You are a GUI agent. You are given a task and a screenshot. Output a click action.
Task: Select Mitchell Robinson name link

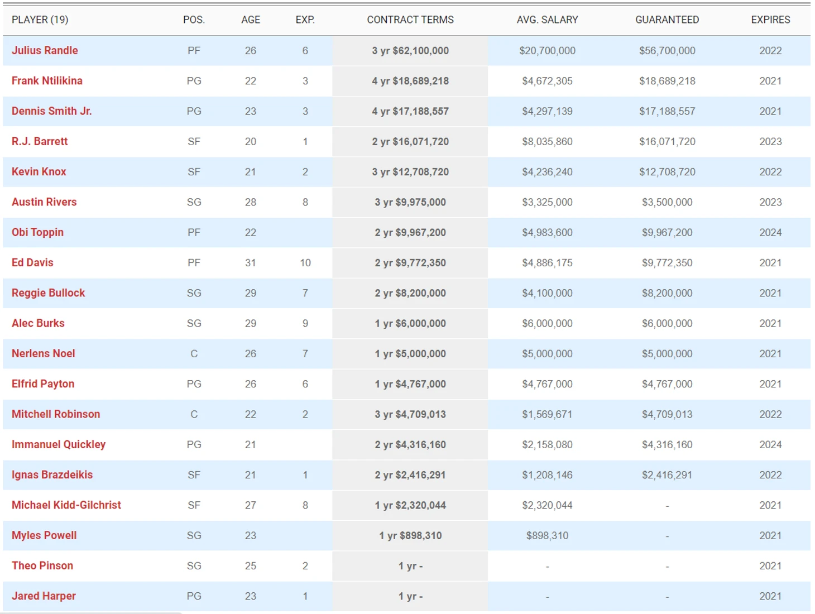point(56,414)
